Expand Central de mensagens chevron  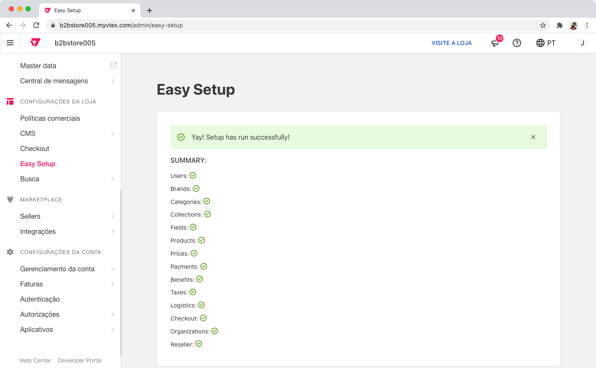(x=113, y=81)
